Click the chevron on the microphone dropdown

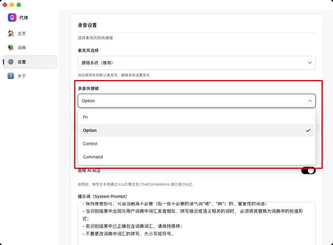[x=310, y=63]
